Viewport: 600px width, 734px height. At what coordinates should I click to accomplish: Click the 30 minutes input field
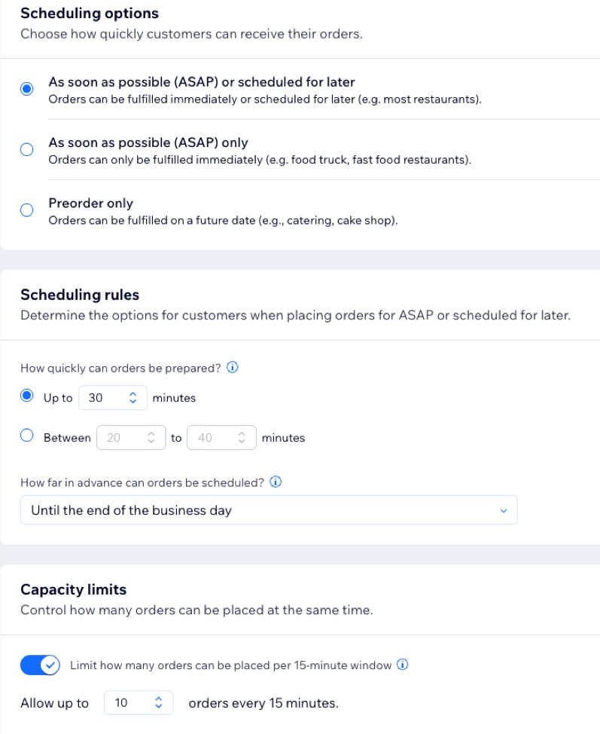click(102, 397)
